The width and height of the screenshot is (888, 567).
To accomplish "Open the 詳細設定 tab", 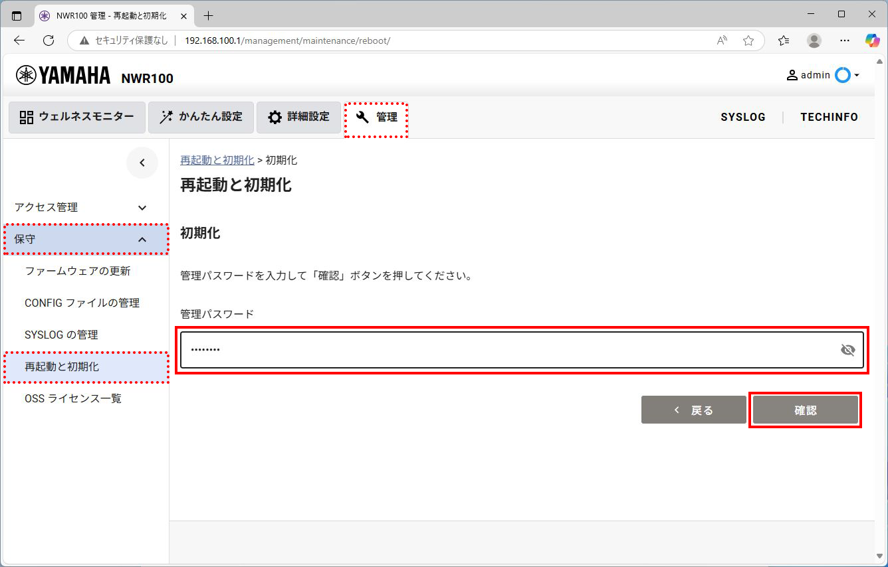I will (x=298, y=117).
